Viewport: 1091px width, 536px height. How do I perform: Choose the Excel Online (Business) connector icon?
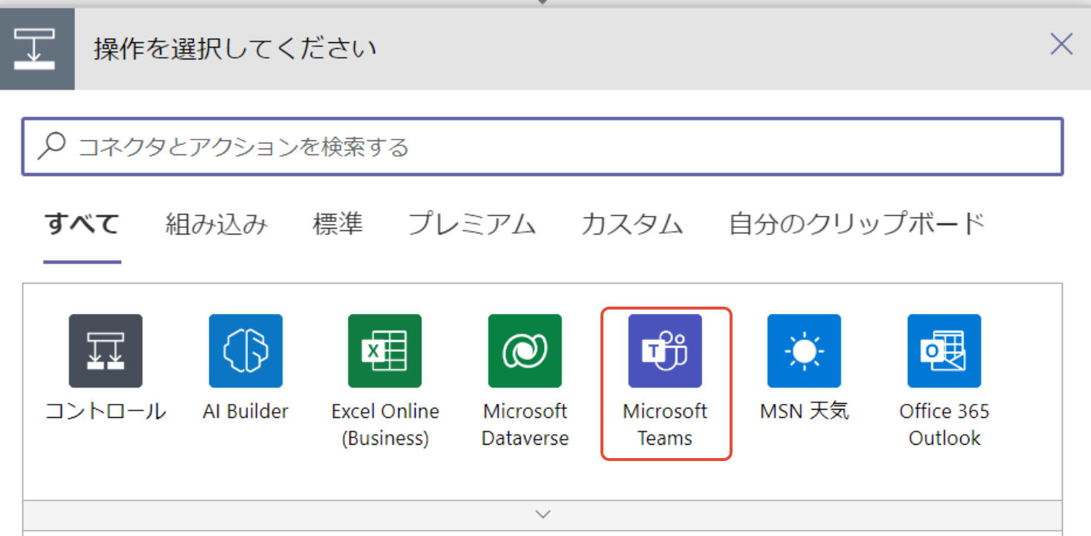pyautogui.click(x=385, y=350)
